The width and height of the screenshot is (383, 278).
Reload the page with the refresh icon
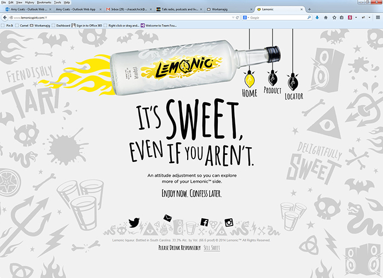point(237,18)
